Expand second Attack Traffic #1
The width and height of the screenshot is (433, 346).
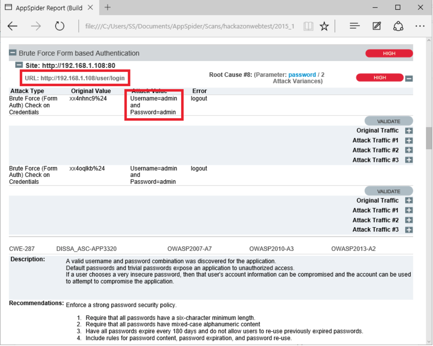(409, 210)
